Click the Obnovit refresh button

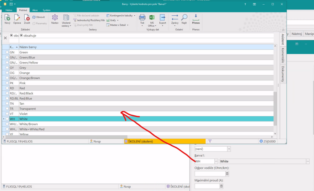[x=39, y=17]
